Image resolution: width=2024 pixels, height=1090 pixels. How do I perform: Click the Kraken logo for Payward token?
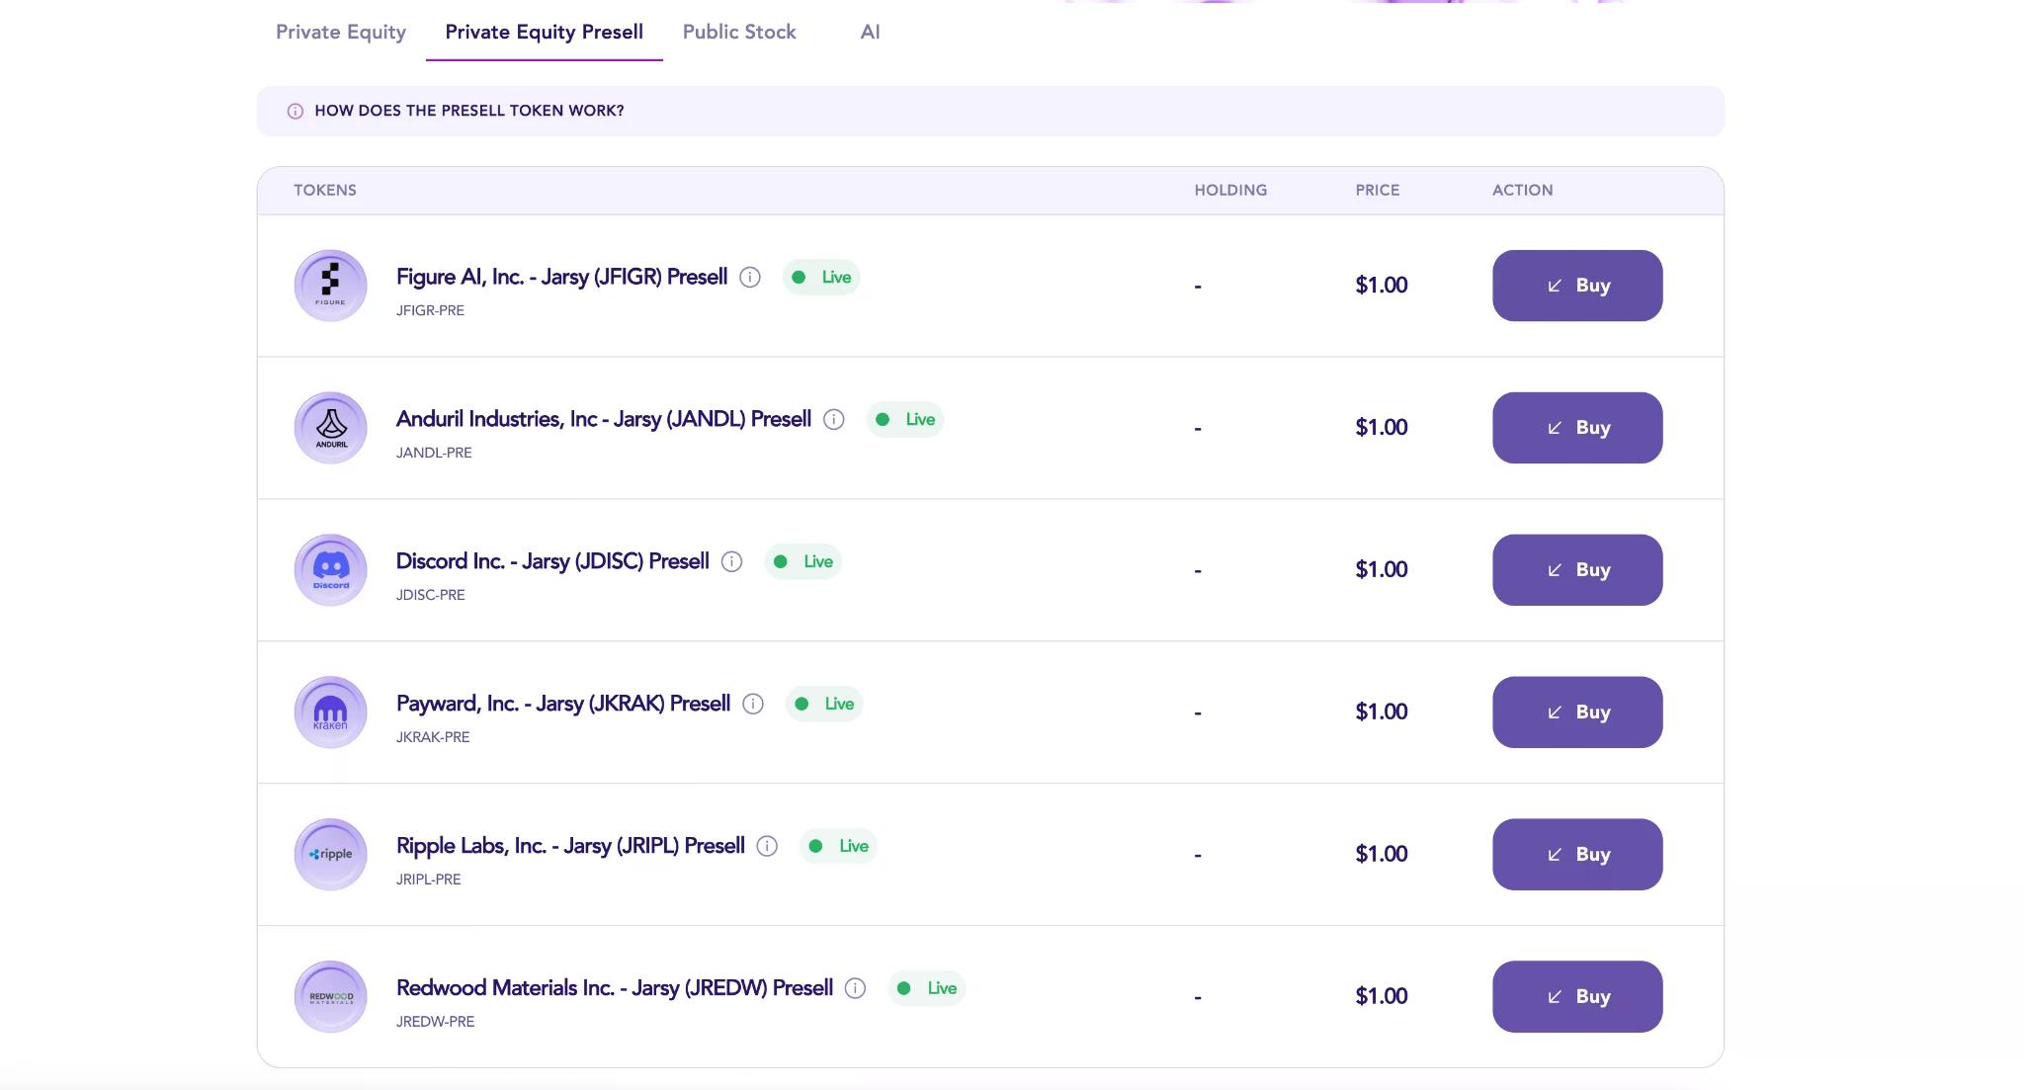click(x=330, y=712)
